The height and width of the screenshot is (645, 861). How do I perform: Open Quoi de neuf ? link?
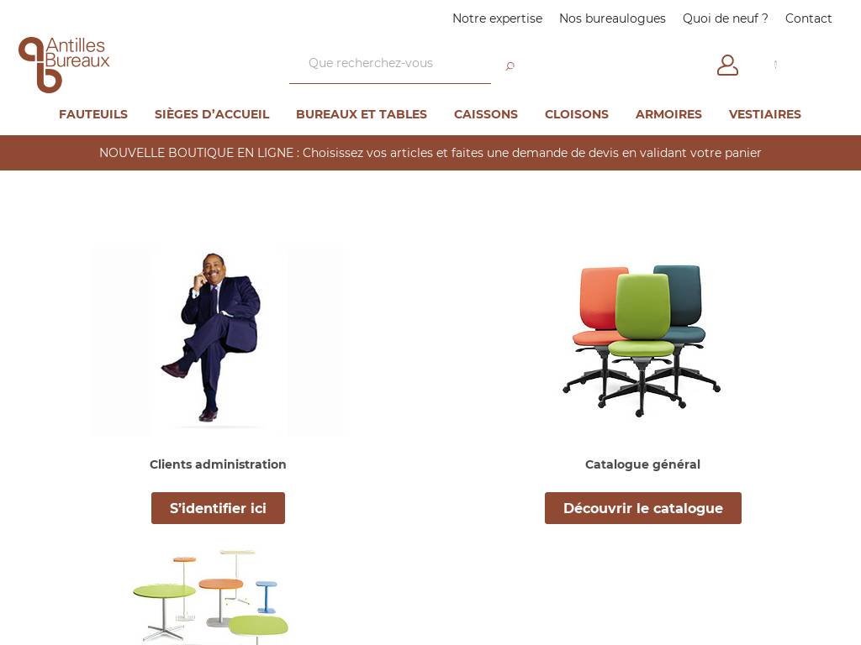(726, 18)
